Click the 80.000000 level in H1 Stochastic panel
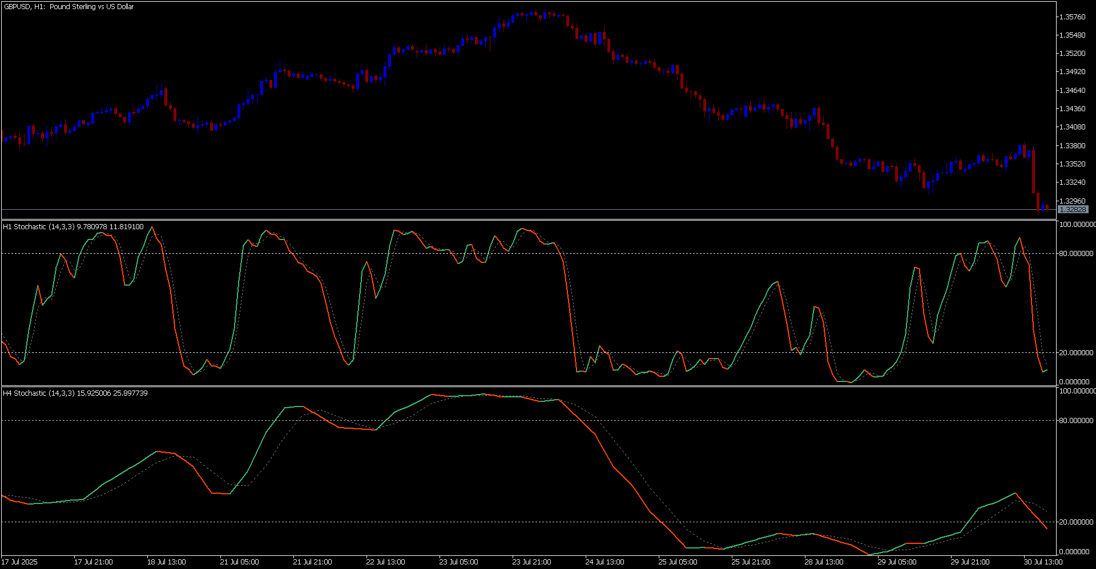Viewport: 1096px width, 569px height. click(x=1076, y=254)
